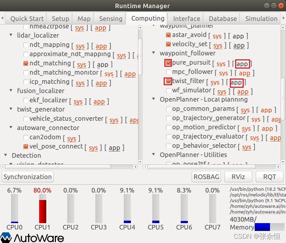Enable ndt_matching_monitor checkbox

point(26,73)
